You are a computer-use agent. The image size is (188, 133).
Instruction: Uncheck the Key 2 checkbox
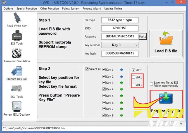click(x=104, y=76)
